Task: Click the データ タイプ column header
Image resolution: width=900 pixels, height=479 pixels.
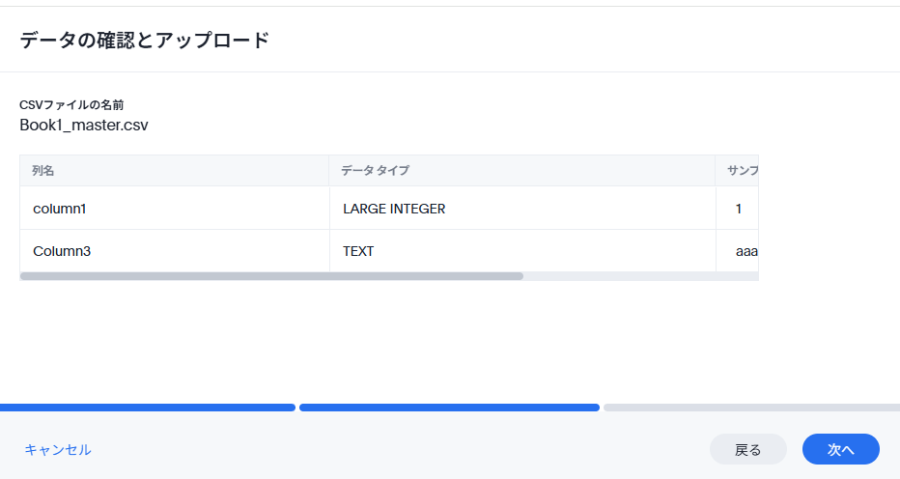Action: [522, 171]
